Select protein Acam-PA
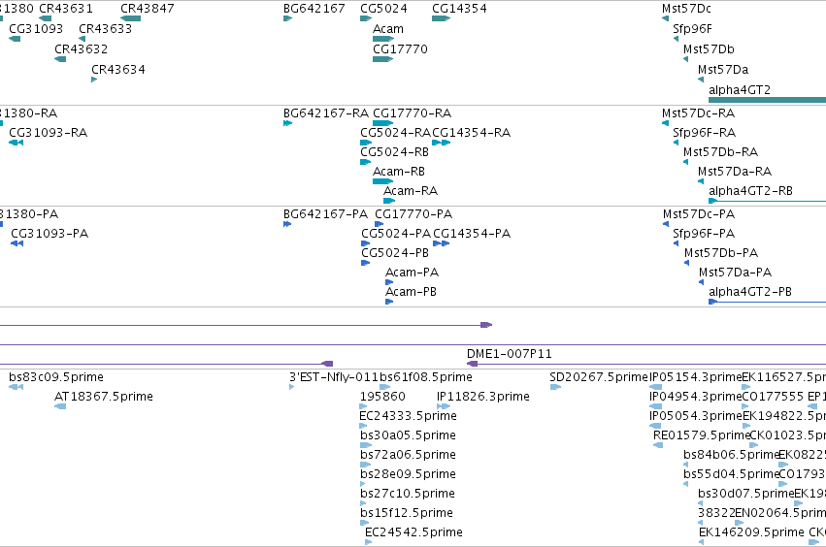This screenshot has width=826, height=547. [412, 273]
